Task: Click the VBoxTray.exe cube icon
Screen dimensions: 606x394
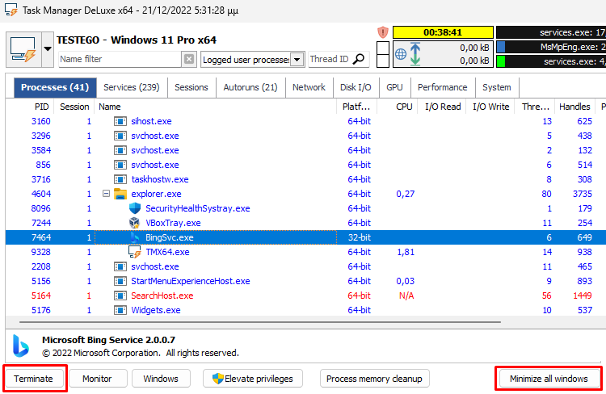Action: pyautogui.click(x=134, y=223)
